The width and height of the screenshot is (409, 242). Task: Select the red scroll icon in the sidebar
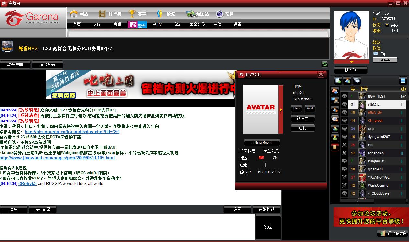point(335,147)
